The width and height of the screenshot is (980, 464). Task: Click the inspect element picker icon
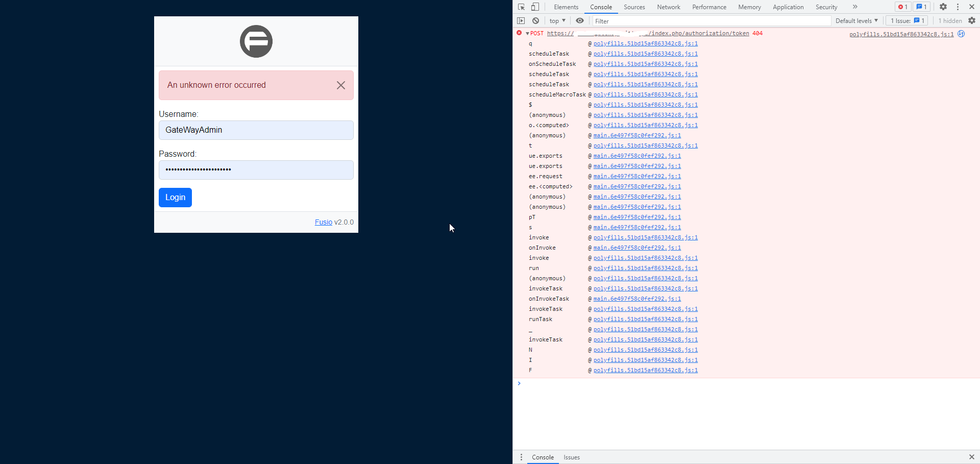(521, 7)
